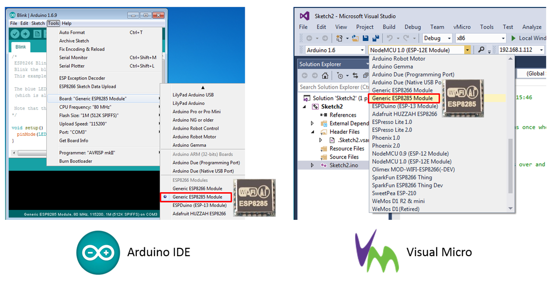This screenshot has width=551, height=281.
Task: Expand the Sketch2.ino tree node
Action: pos(312,165)
